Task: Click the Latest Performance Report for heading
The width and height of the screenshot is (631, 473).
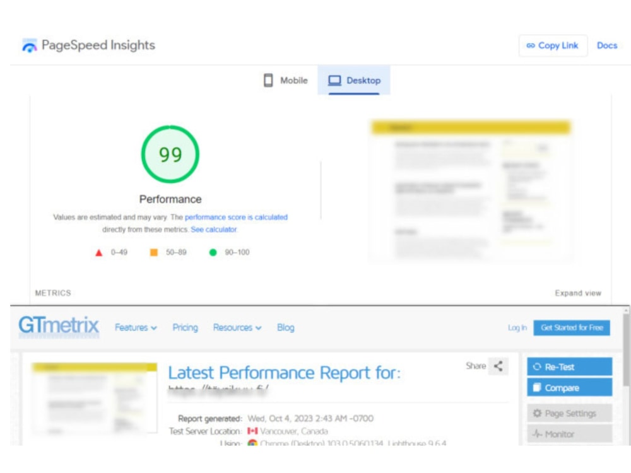Action: pos(284,373)
